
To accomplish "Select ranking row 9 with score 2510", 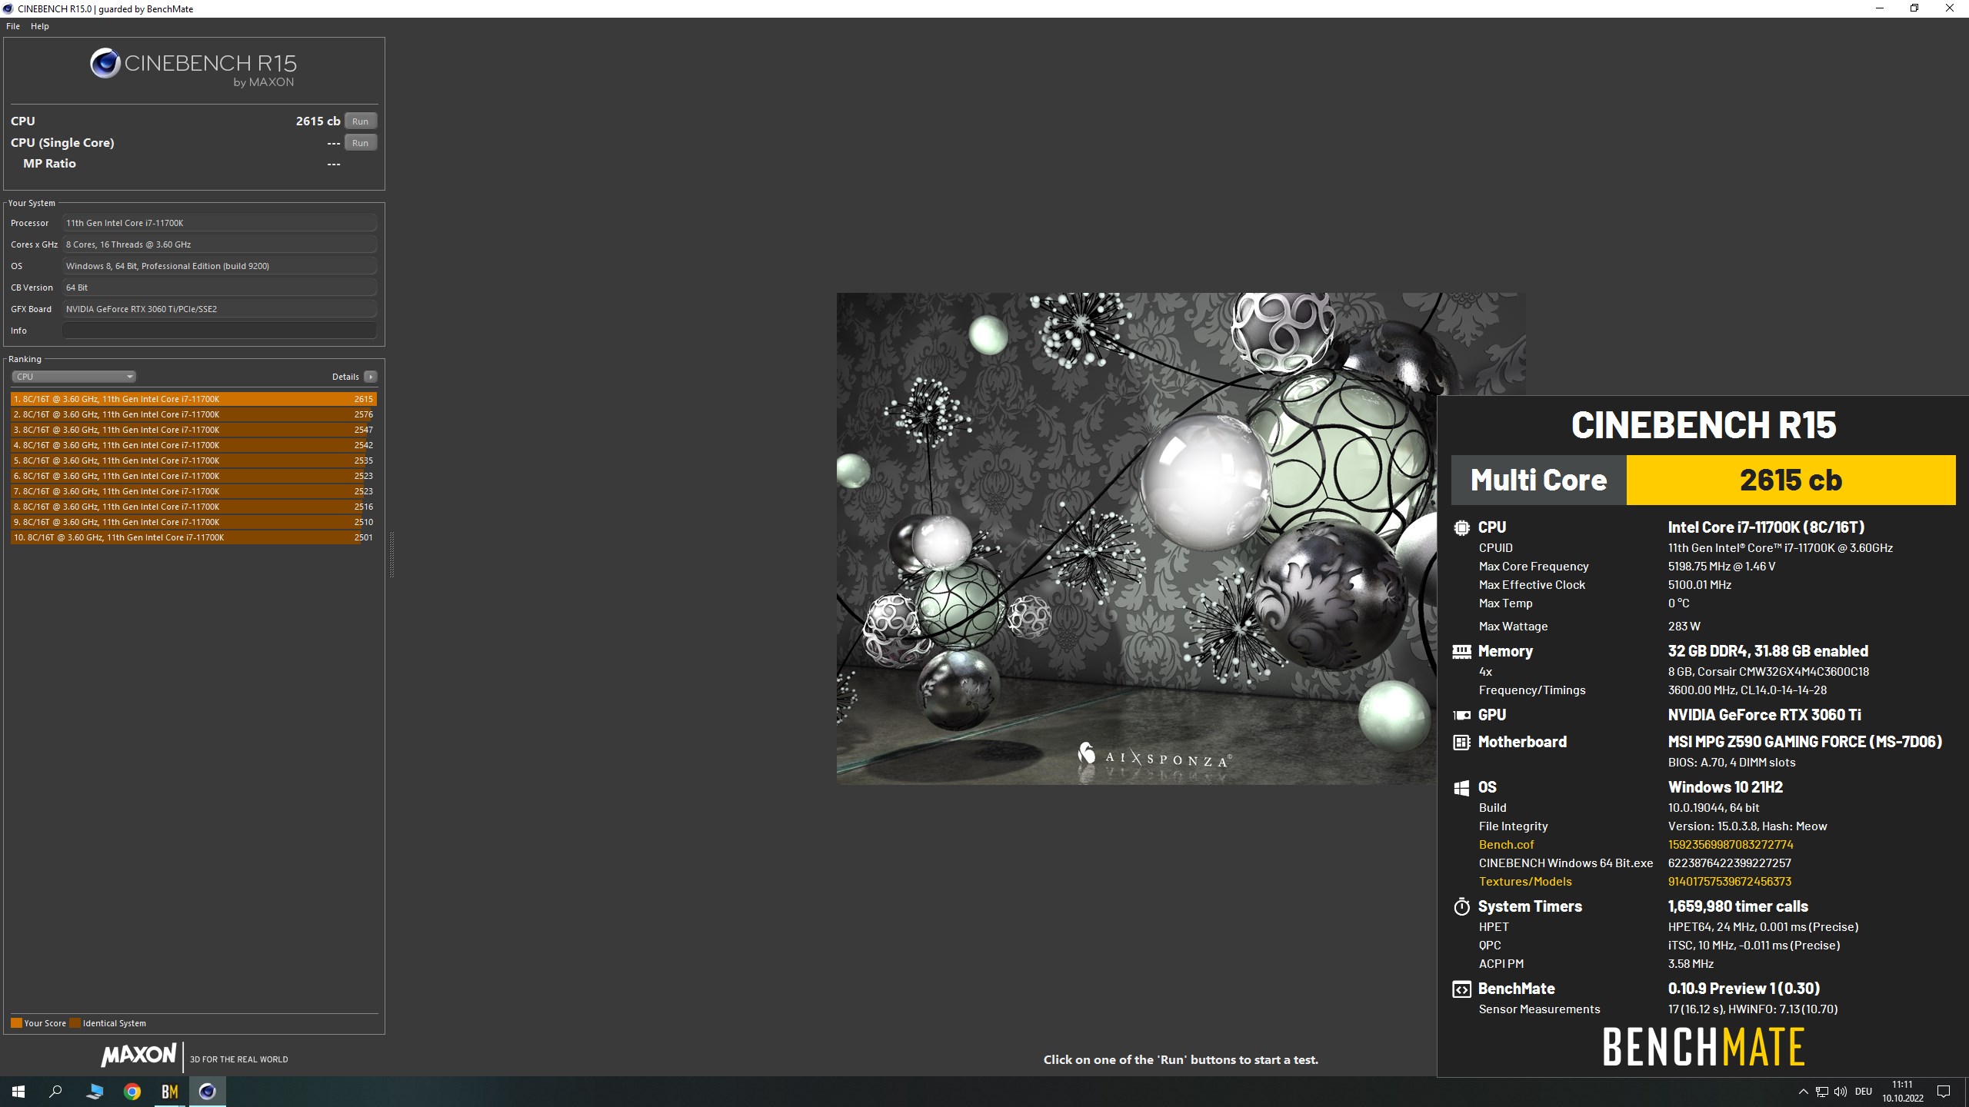I will (194, 522).
